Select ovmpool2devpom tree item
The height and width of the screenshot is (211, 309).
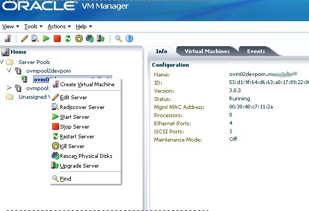[48, 71]
